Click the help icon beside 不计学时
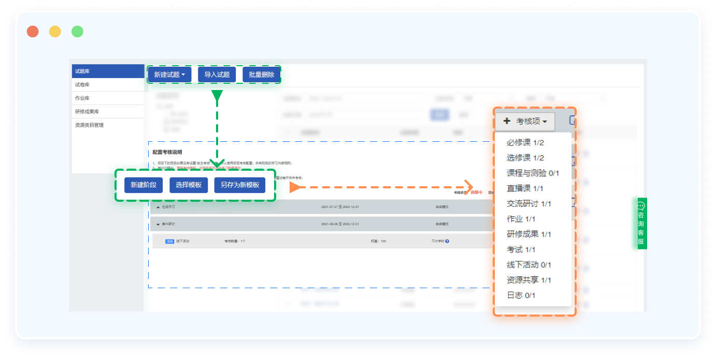715x358 pixels. 447,241
